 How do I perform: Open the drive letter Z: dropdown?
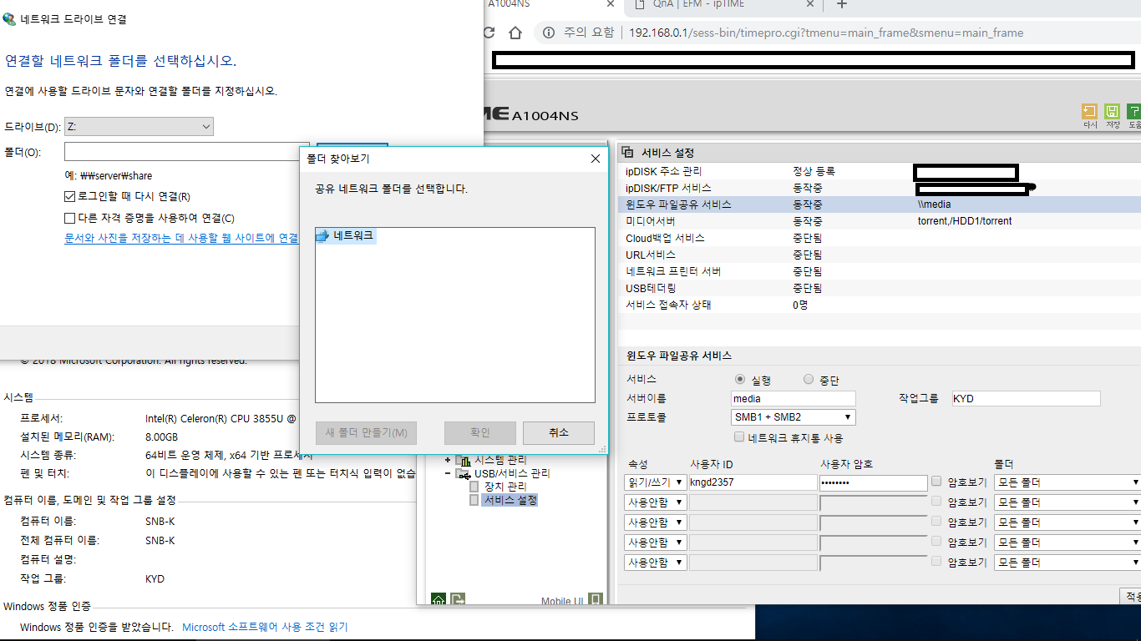coord(139,127)
